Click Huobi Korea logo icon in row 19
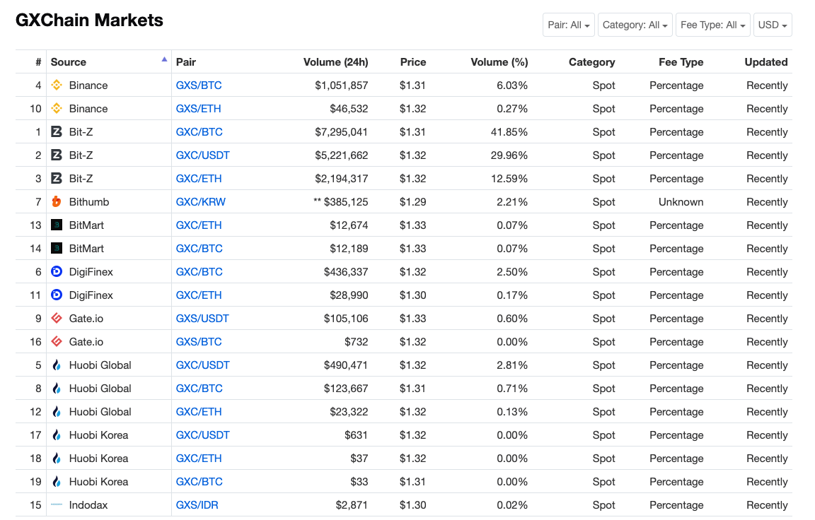Screen dimensions: 815x520 pyautogui.click(x=57, y=482)
